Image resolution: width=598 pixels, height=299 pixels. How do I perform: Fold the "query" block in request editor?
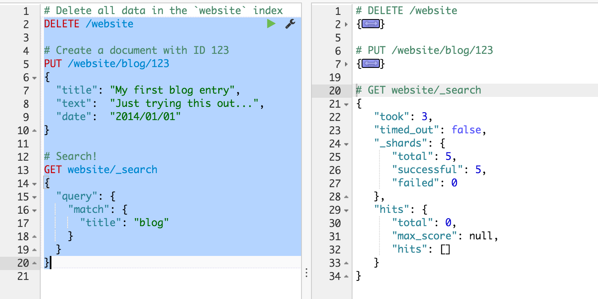34,197
